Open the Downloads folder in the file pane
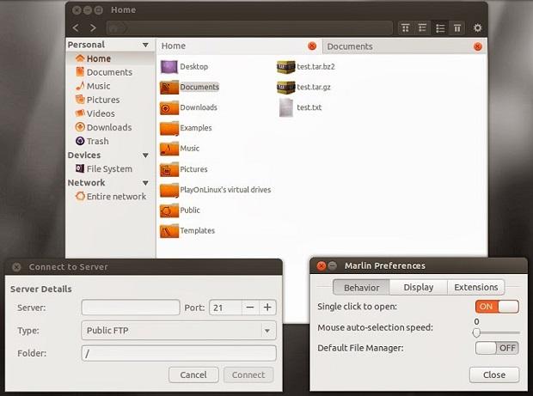The image size is (533, 396). click(188, 107)
